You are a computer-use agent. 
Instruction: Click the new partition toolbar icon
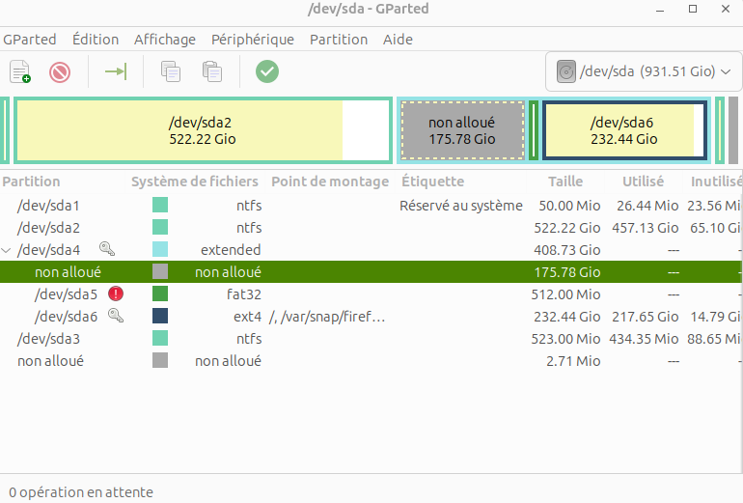(x=20, y=71)
